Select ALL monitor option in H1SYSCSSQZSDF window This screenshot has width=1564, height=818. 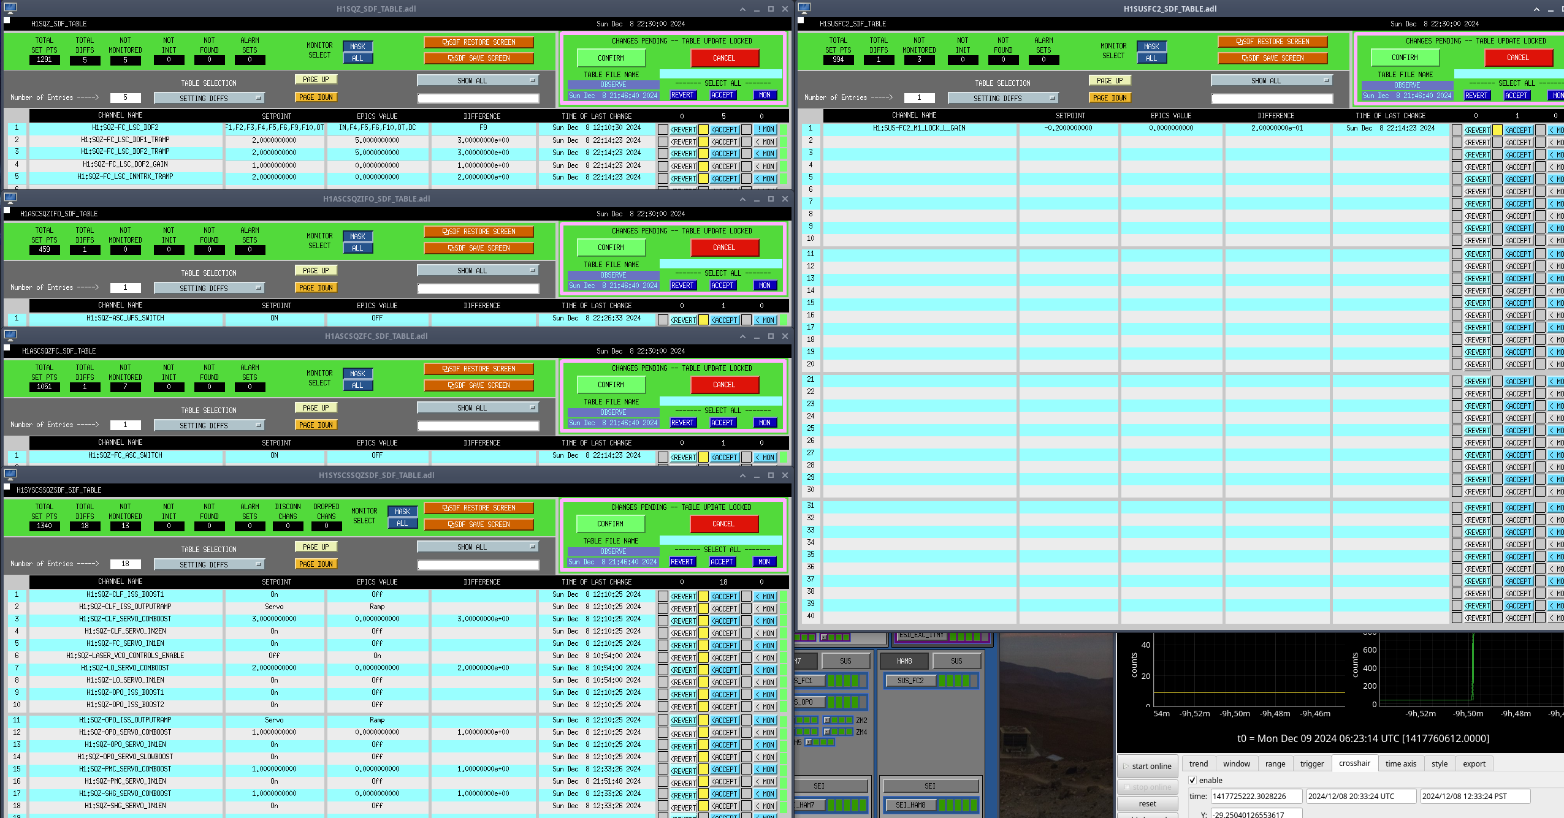402,523
